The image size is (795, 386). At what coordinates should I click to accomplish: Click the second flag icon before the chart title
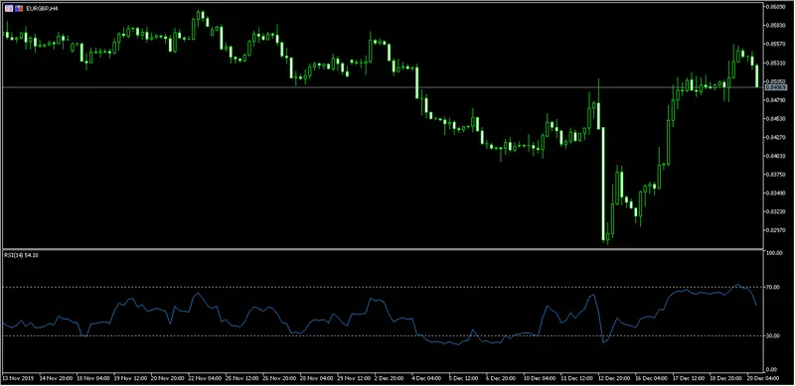click(19, 9)
